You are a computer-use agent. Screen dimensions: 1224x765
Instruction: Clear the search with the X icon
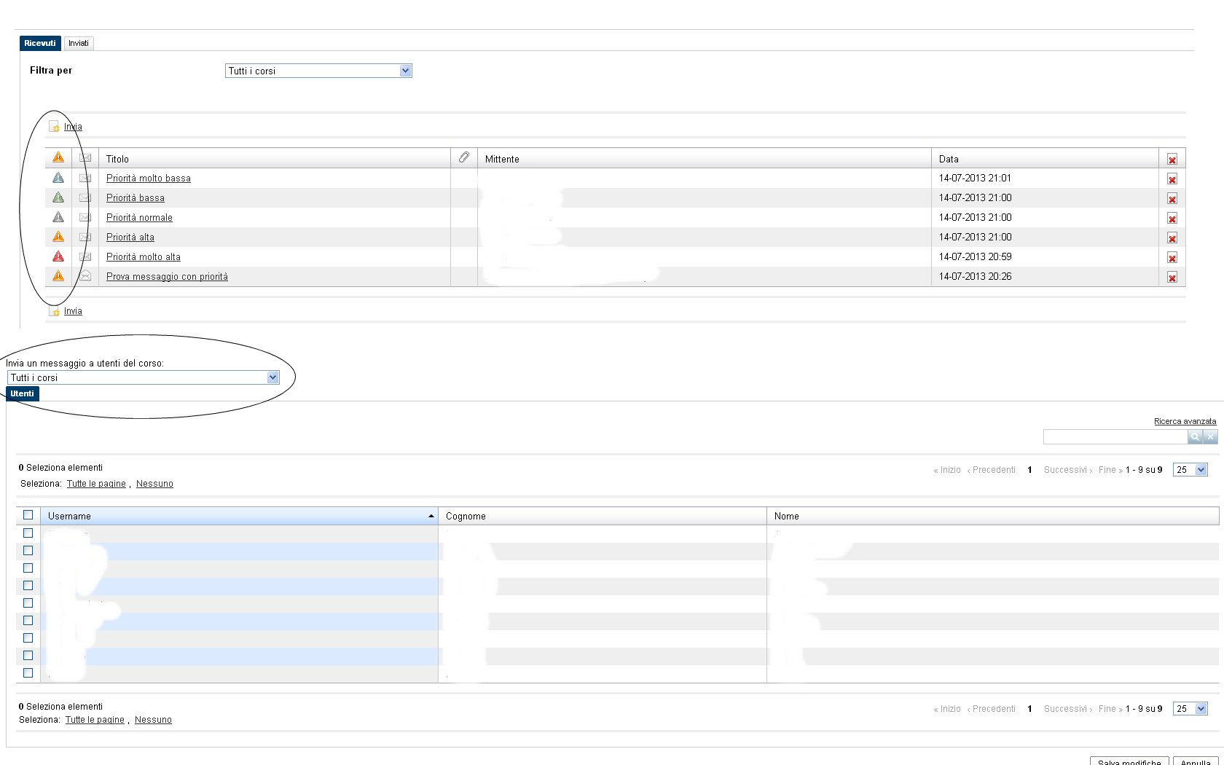(1210, 437)
